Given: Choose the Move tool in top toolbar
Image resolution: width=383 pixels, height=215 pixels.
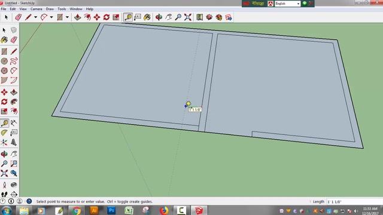Looking at the screenshot, I should (97, 17).
